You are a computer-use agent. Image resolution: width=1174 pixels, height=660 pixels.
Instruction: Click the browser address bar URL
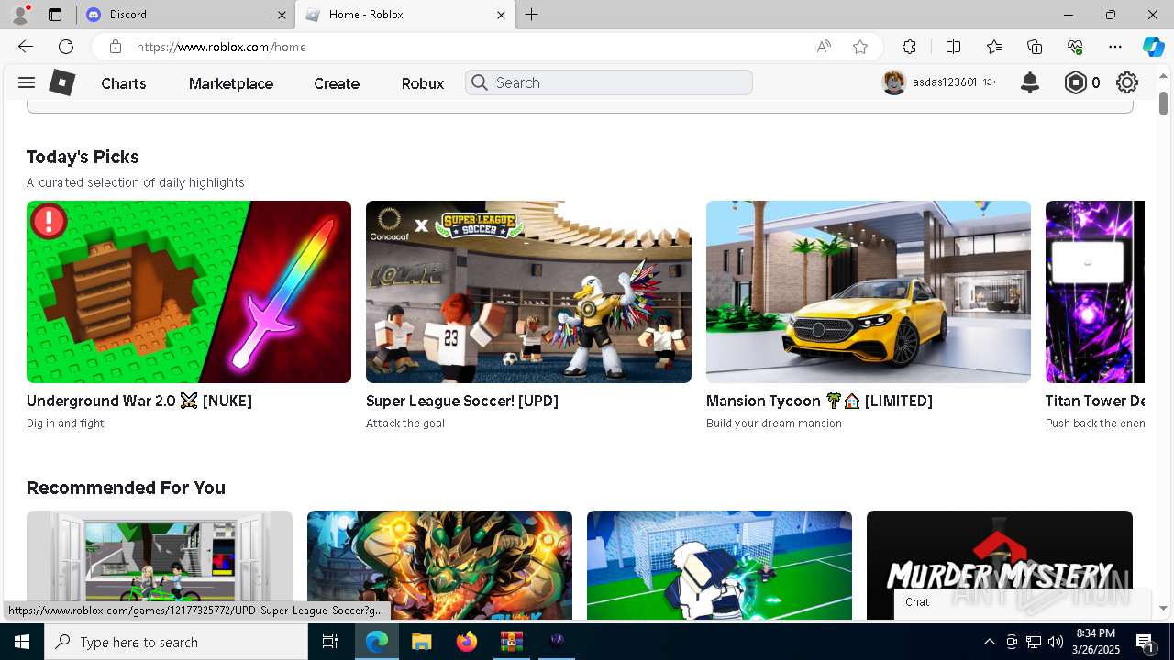coord(221,47)
